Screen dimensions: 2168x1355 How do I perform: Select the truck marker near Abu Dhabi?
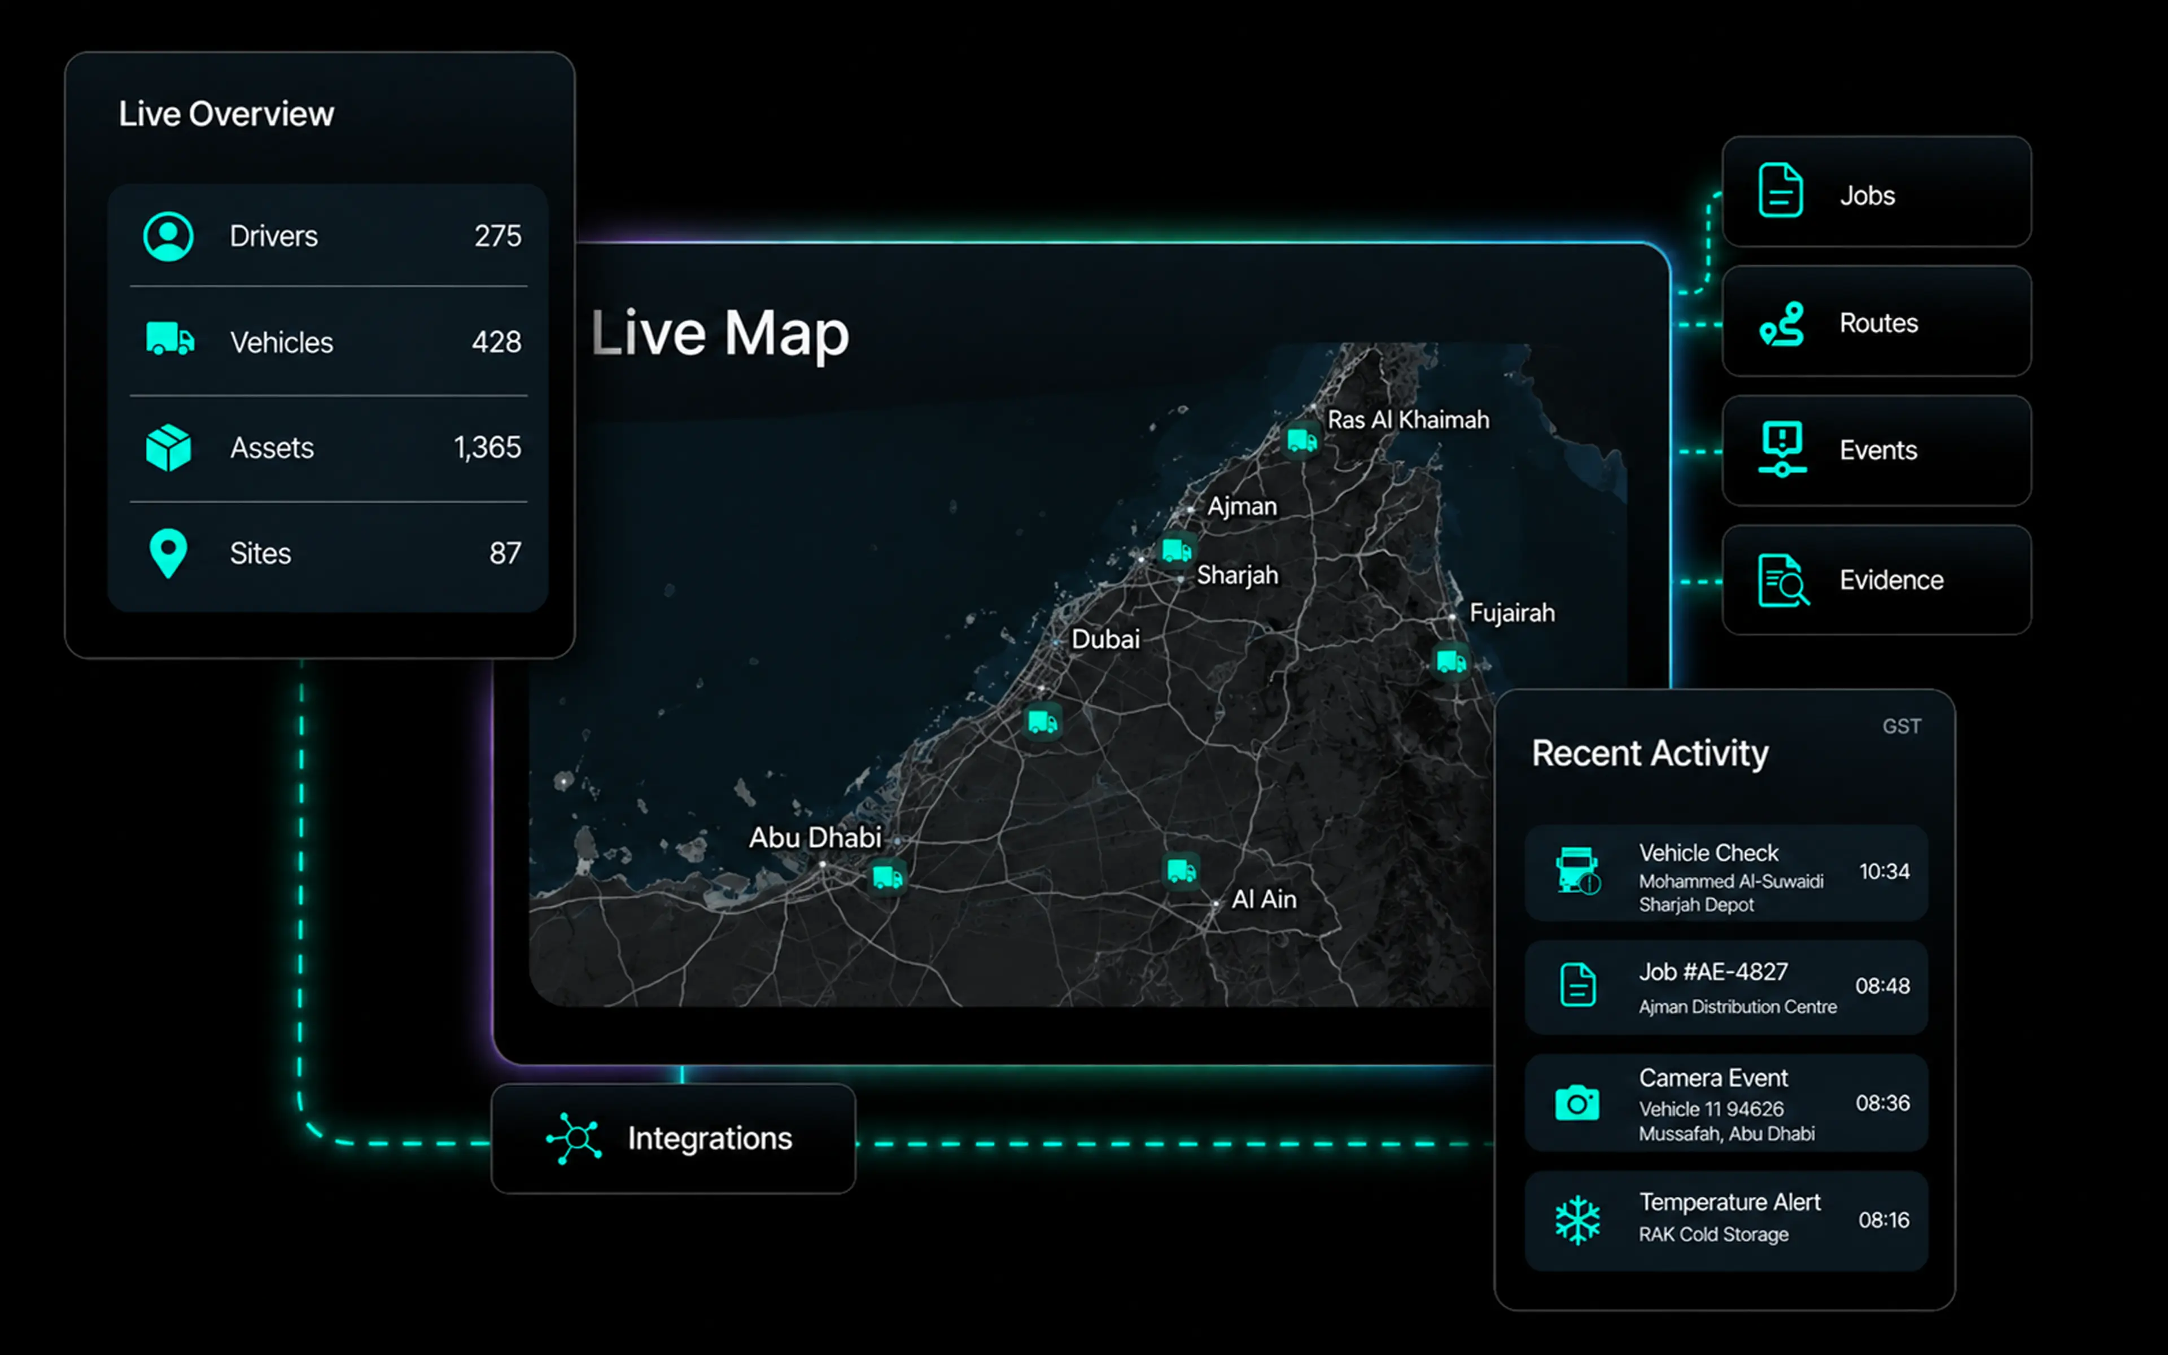click(888, 876)
